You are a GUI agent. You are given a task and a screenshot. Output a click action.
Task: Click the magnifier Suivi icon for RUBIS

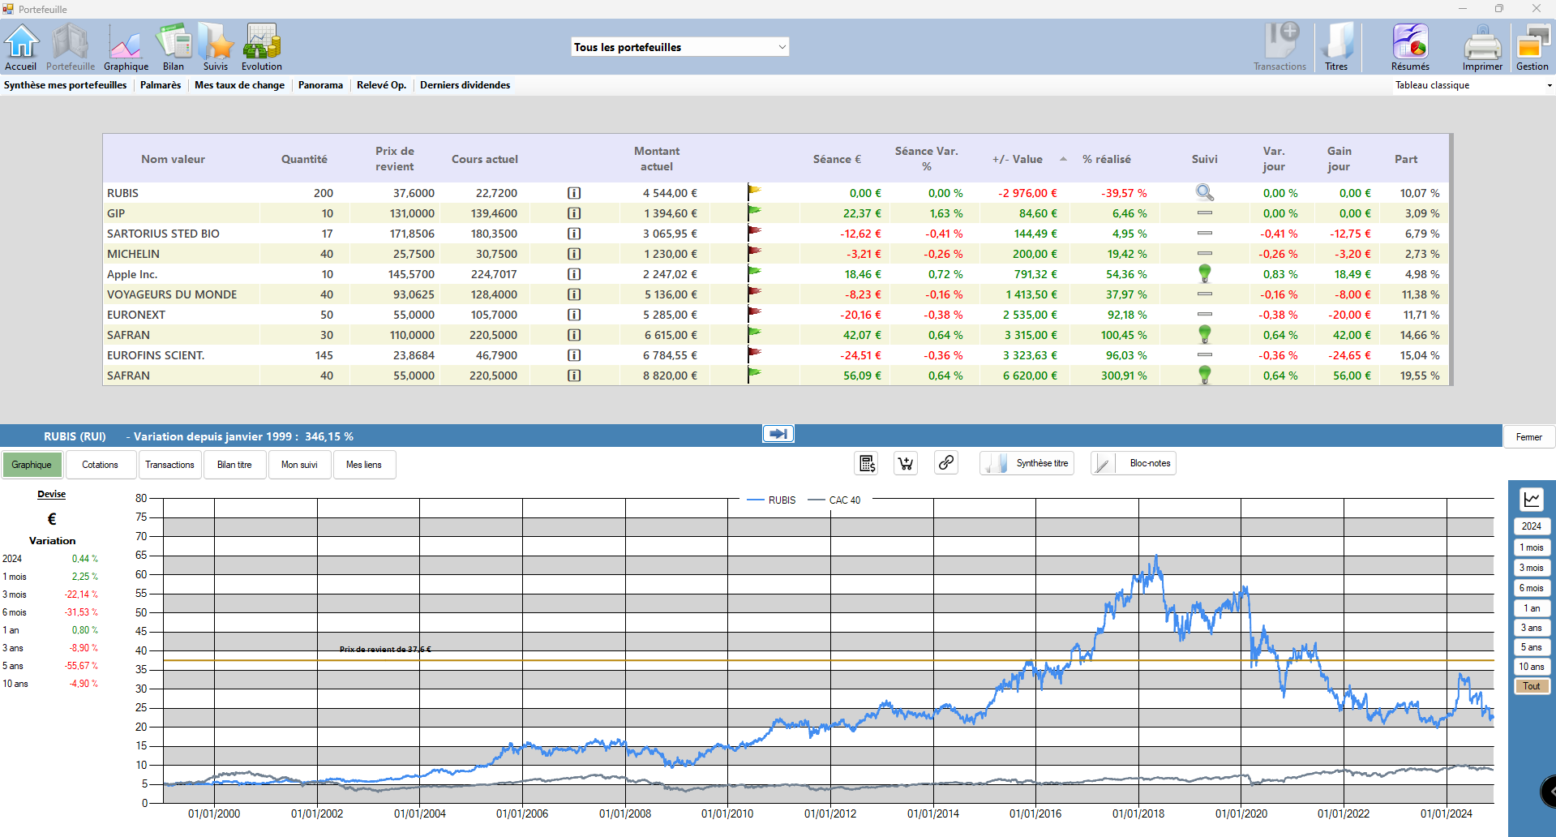pyautogui.click(x=1205, y=192)
